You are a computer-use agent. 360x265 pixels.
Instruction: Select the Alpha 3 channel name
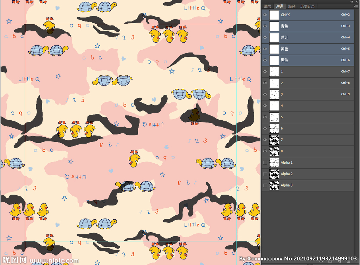pos(287,185)
